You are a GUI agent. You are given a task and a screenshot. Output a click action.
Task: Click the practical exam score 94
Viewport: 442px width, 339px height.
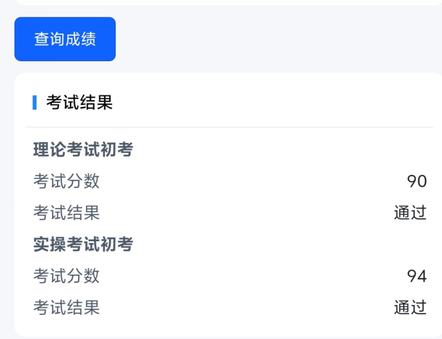417,276
